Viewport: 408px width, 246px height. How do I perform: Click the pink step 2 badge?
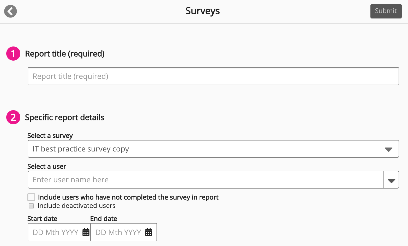click(x=13, y=117)
